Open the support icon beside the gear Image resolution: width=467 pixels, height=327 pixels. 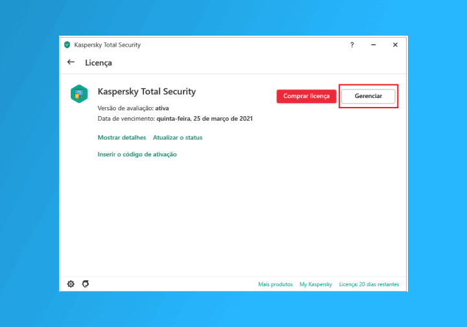(x=85, y=284)
